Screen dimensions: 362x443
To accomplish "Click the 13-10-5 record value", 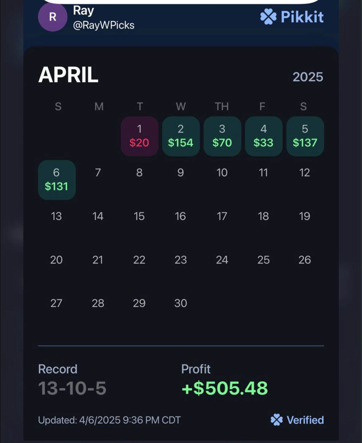I will click(x=72, y=388).
